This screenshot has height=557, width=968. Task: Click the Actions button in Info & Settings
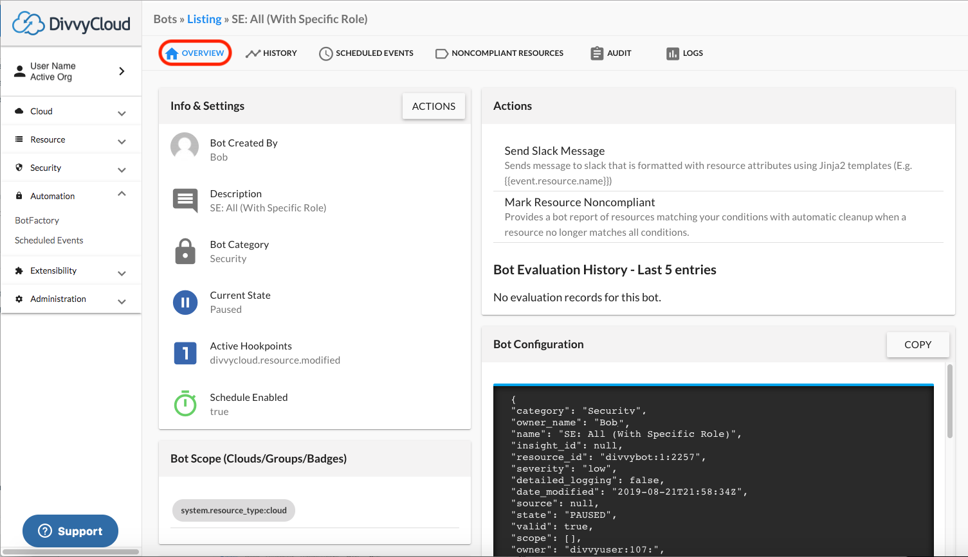[x=434, y=106]
